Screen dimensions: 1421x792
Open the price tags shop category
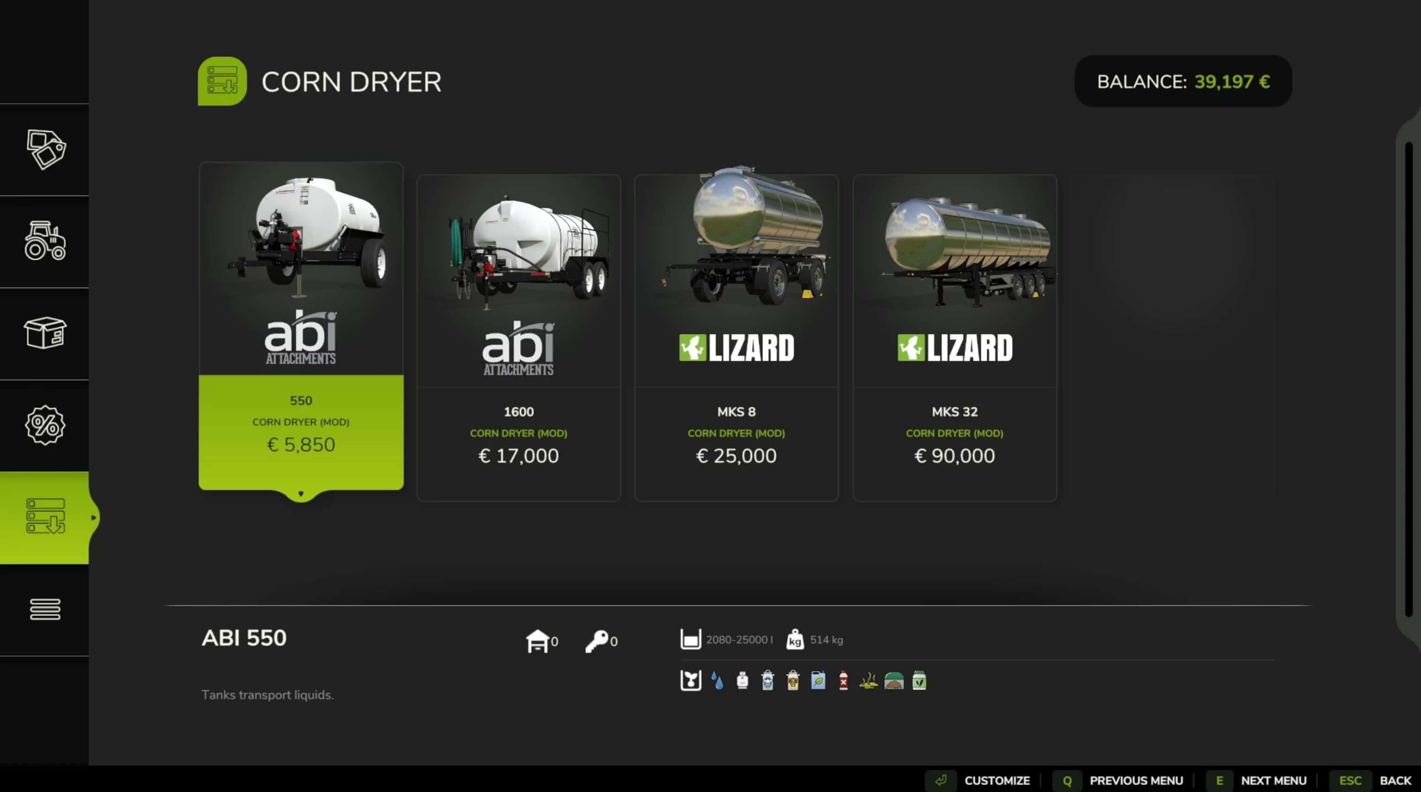pos(45,149)
